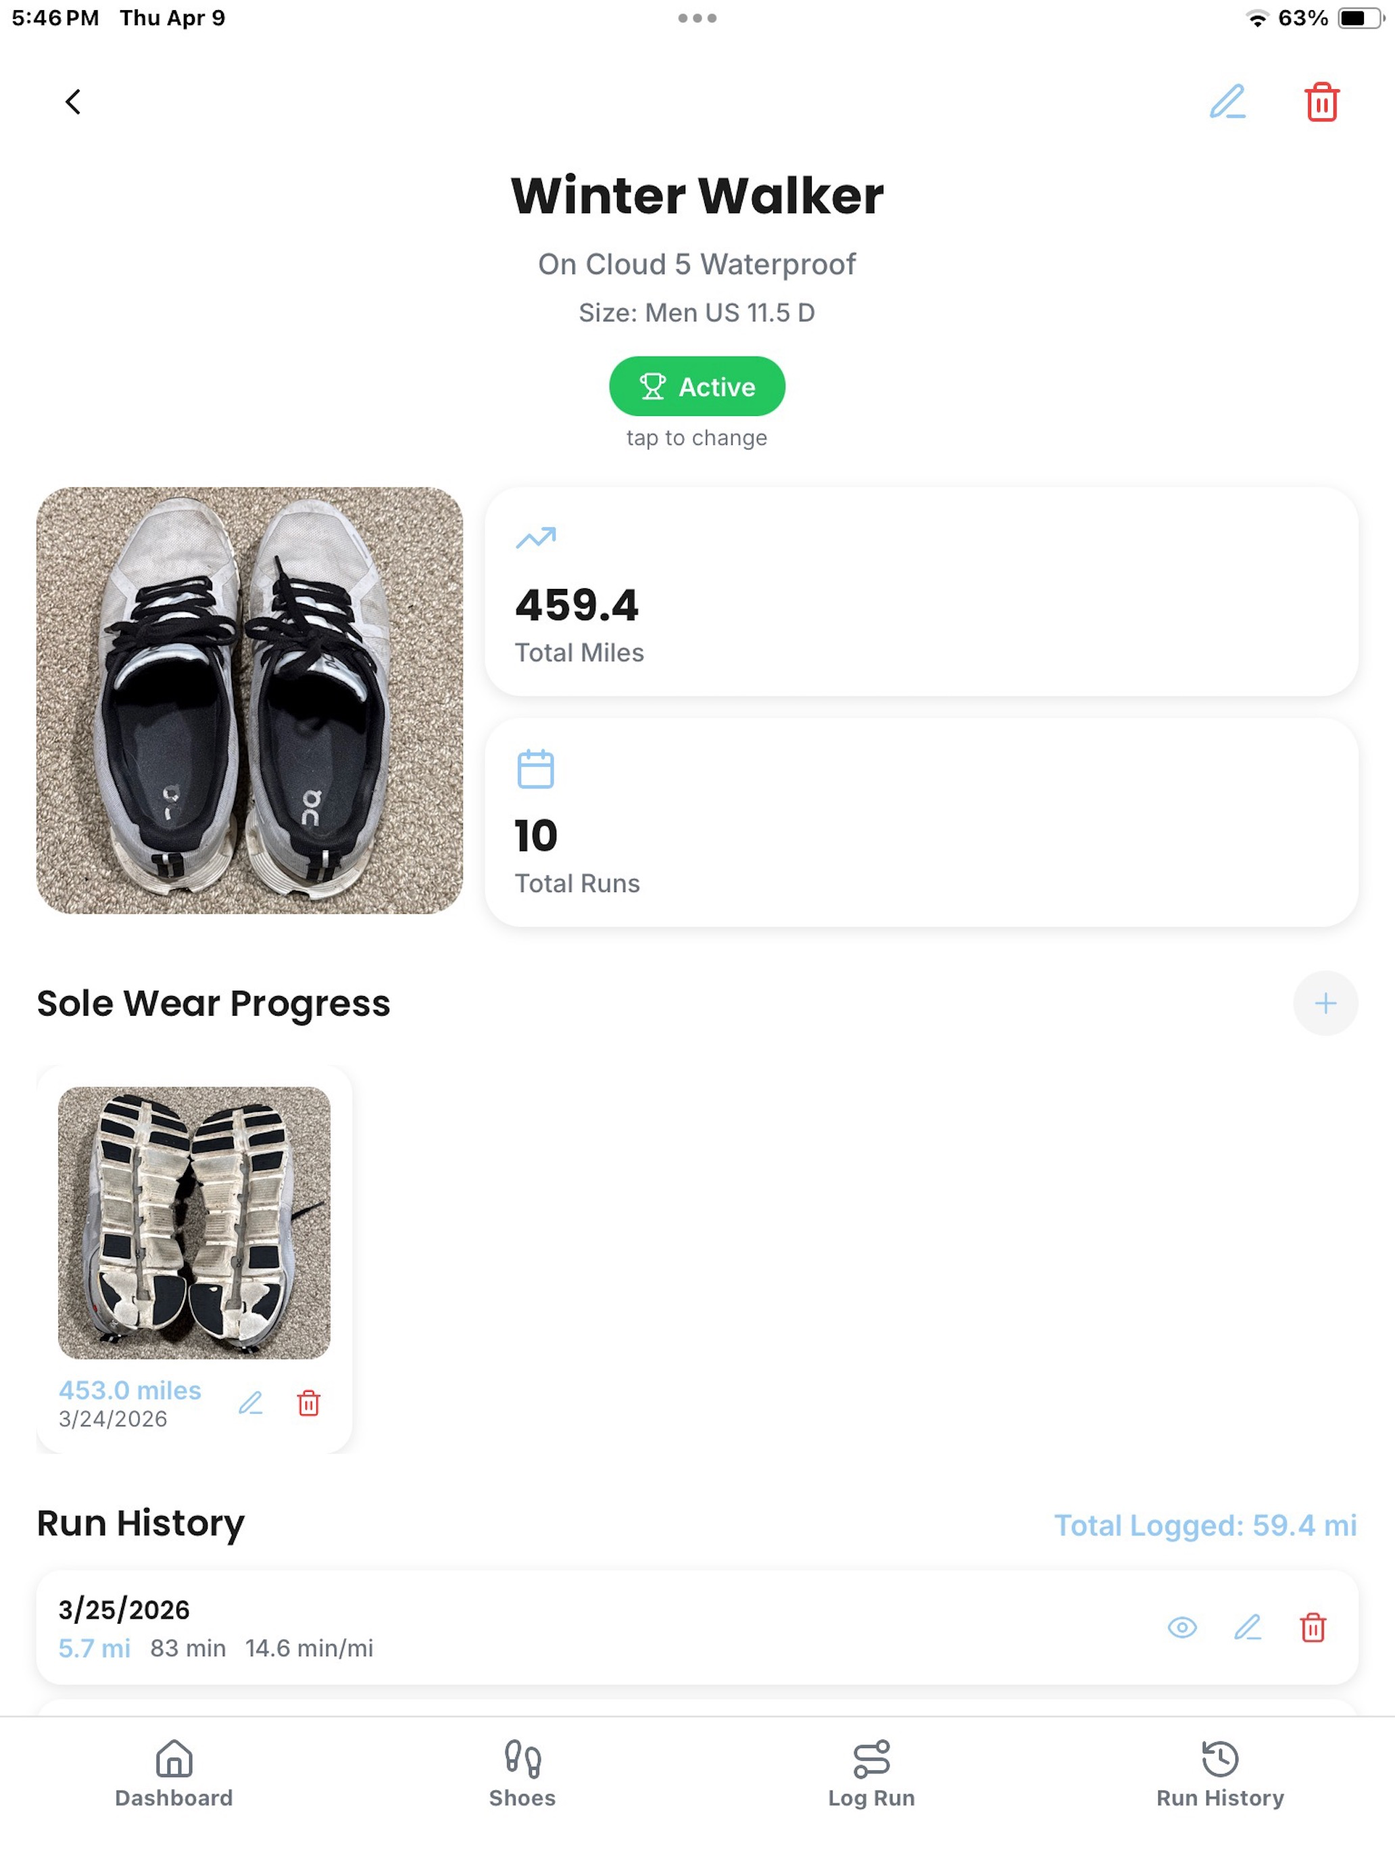Add a new sole wear photo
The height and width of the screenshot is (1861, 1395).
(x=1325, y=1003)
